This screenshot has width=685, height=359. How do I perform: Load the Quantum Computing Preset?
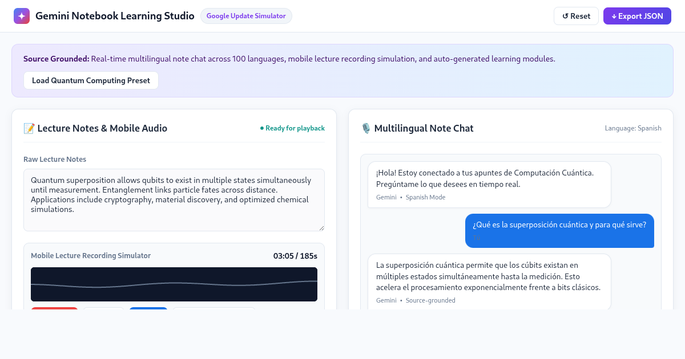click(91, 80)
